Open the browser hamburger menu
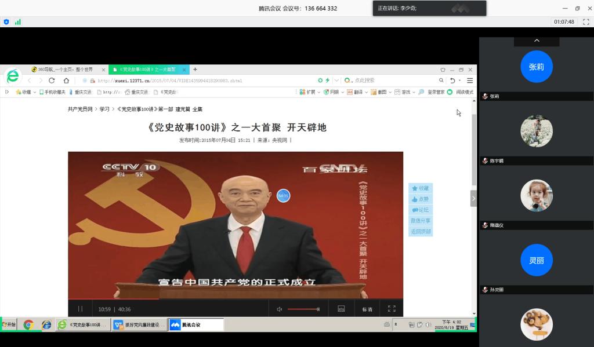 470,80
